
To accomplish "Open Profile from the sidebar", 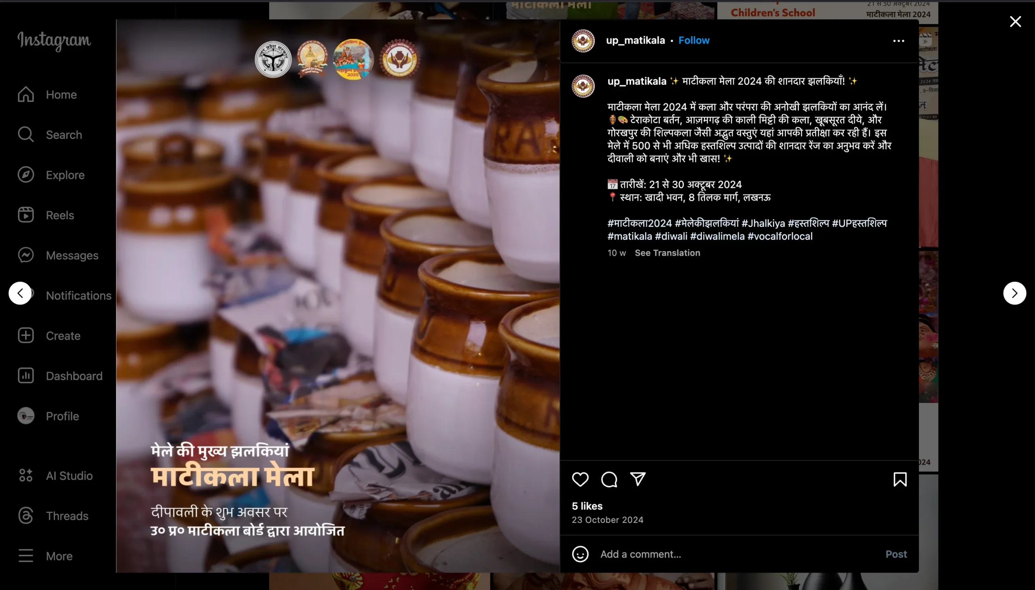I will (x=48, y=416).
